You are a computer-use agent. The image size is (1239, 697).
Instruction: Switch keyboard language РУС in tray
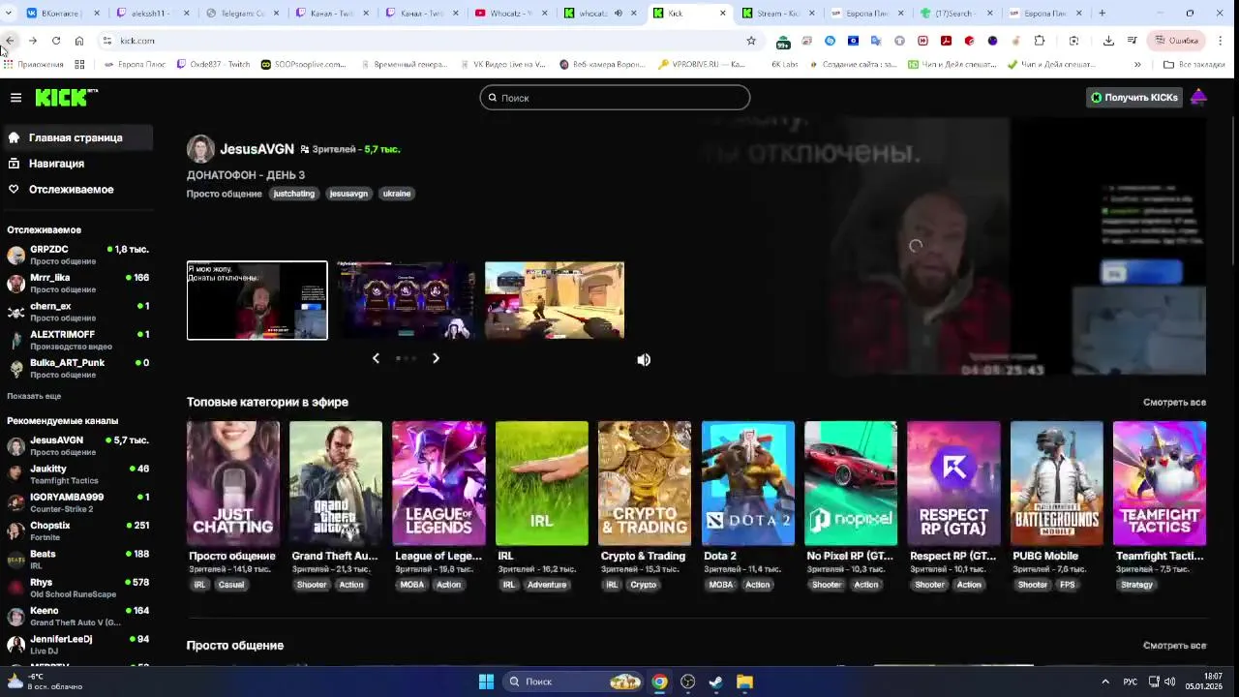pos(1130,682)
